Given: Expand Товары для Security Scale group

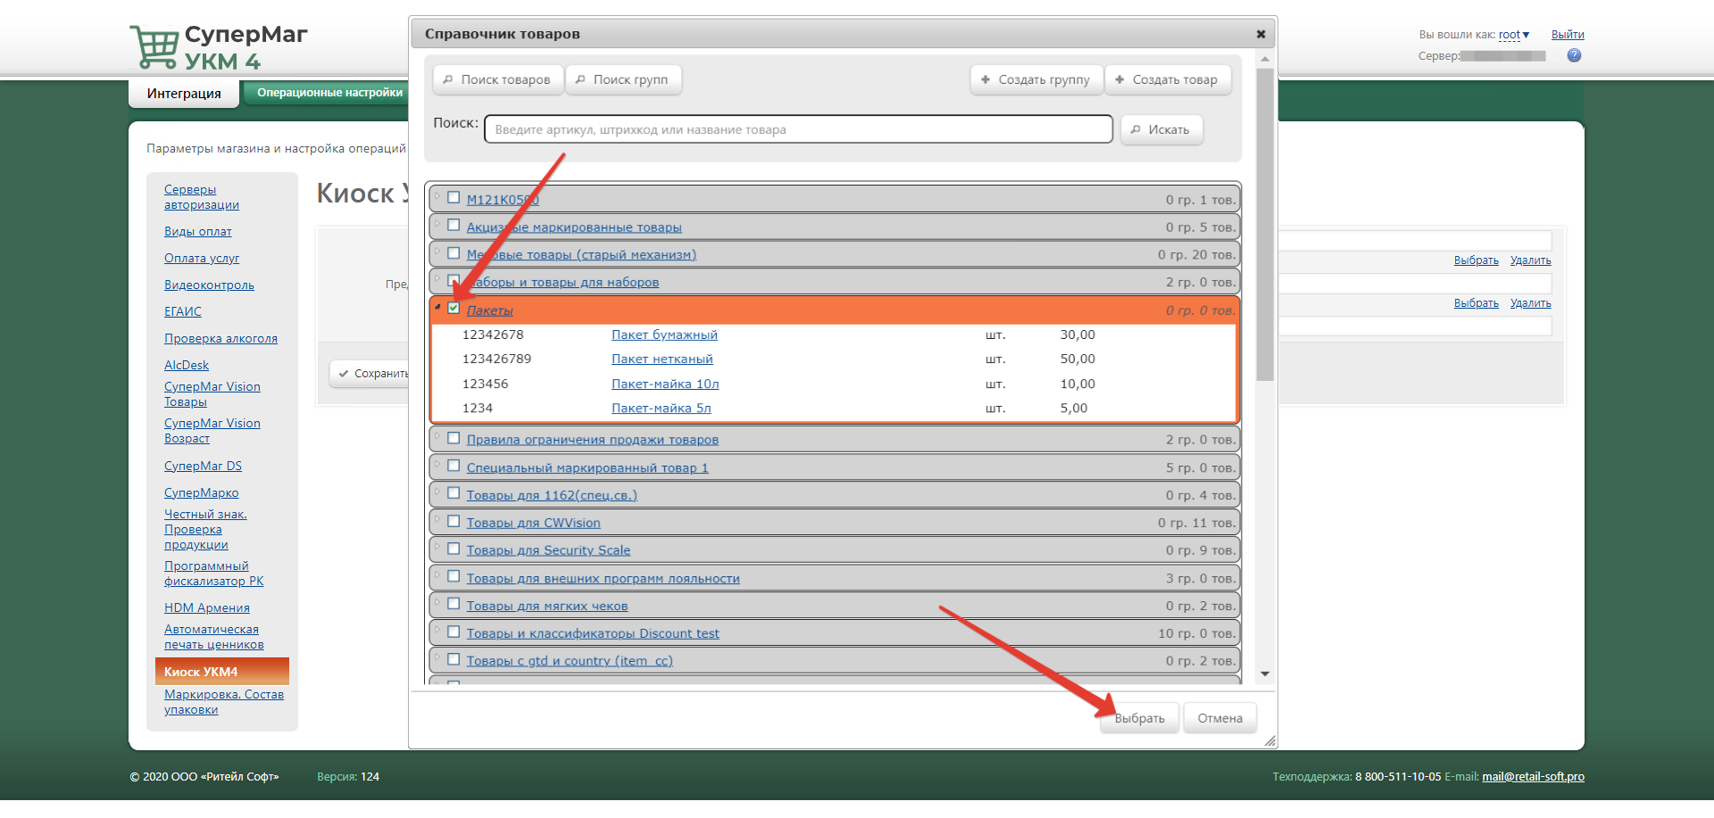Looking at the screenshot, I should [x=437, y=548].
